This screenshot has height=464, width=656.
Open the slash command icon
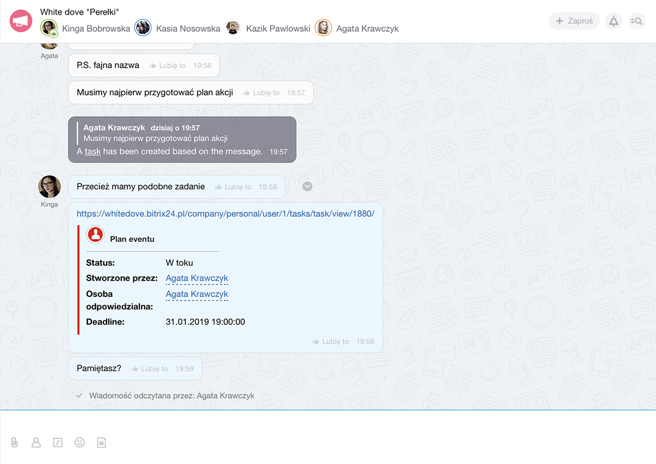[x=58, y=443]
